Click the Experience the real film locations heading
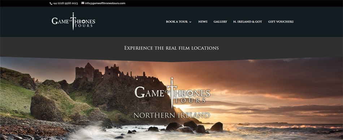The width and height of the screenshot is (343, 140). pyautogui.click(x=171, y=48)
